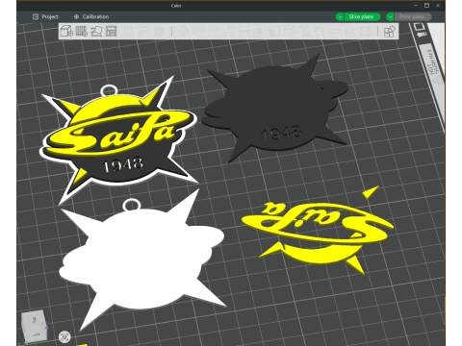Click the Slice plate button

tap(362, 16)
